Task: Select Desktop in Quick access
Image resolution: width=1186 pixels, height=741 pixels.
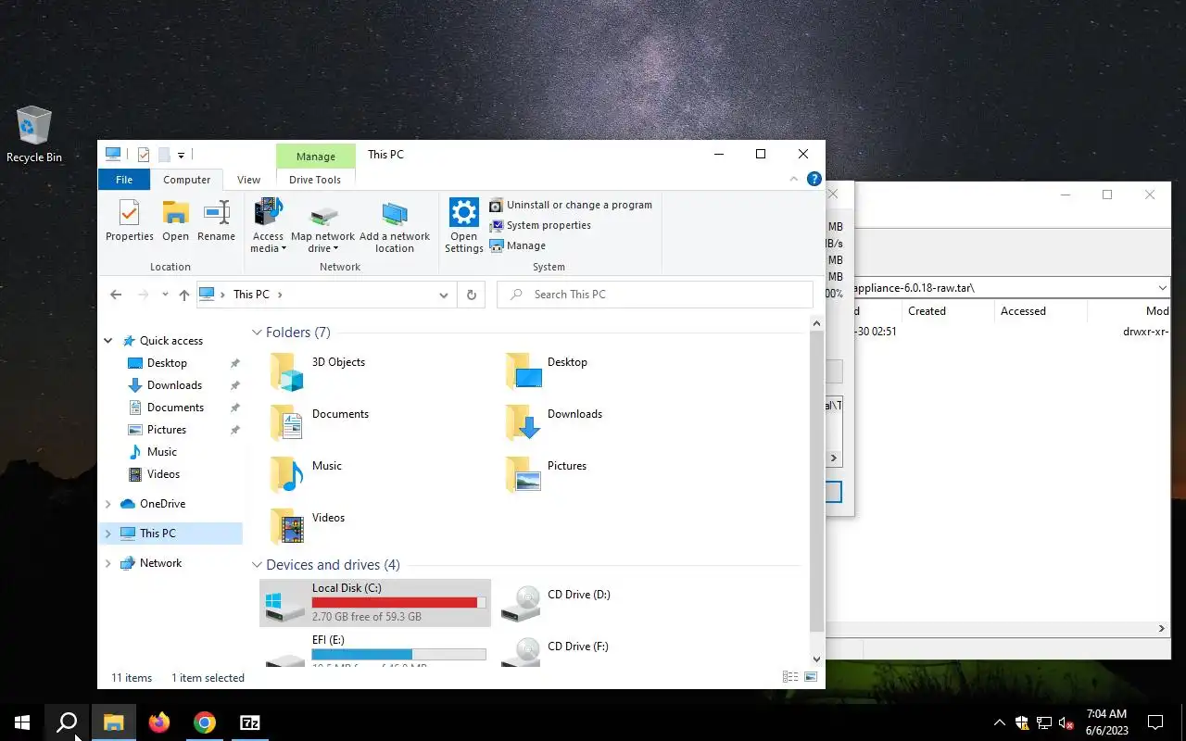Action: click(167, 363)
